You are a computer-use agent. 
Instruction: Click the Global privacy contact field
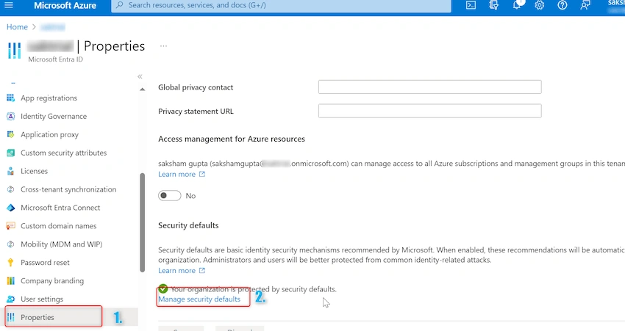429,87
